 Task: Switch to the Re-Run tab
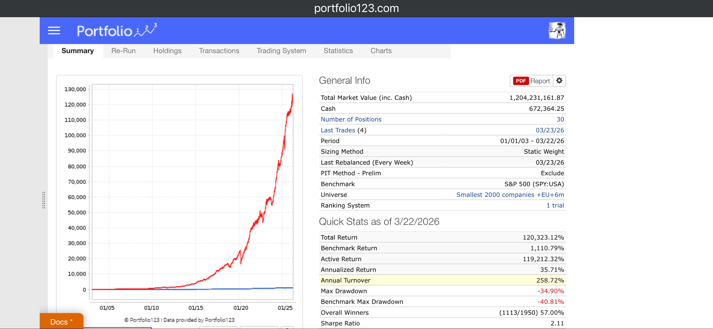pos(123,51)
